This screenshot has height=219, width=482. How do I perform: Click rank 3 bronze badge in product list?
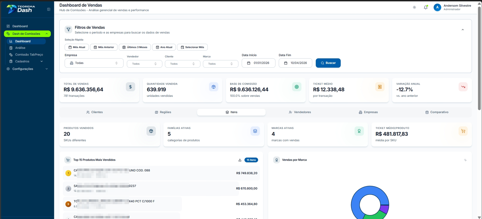coord(68,204)
